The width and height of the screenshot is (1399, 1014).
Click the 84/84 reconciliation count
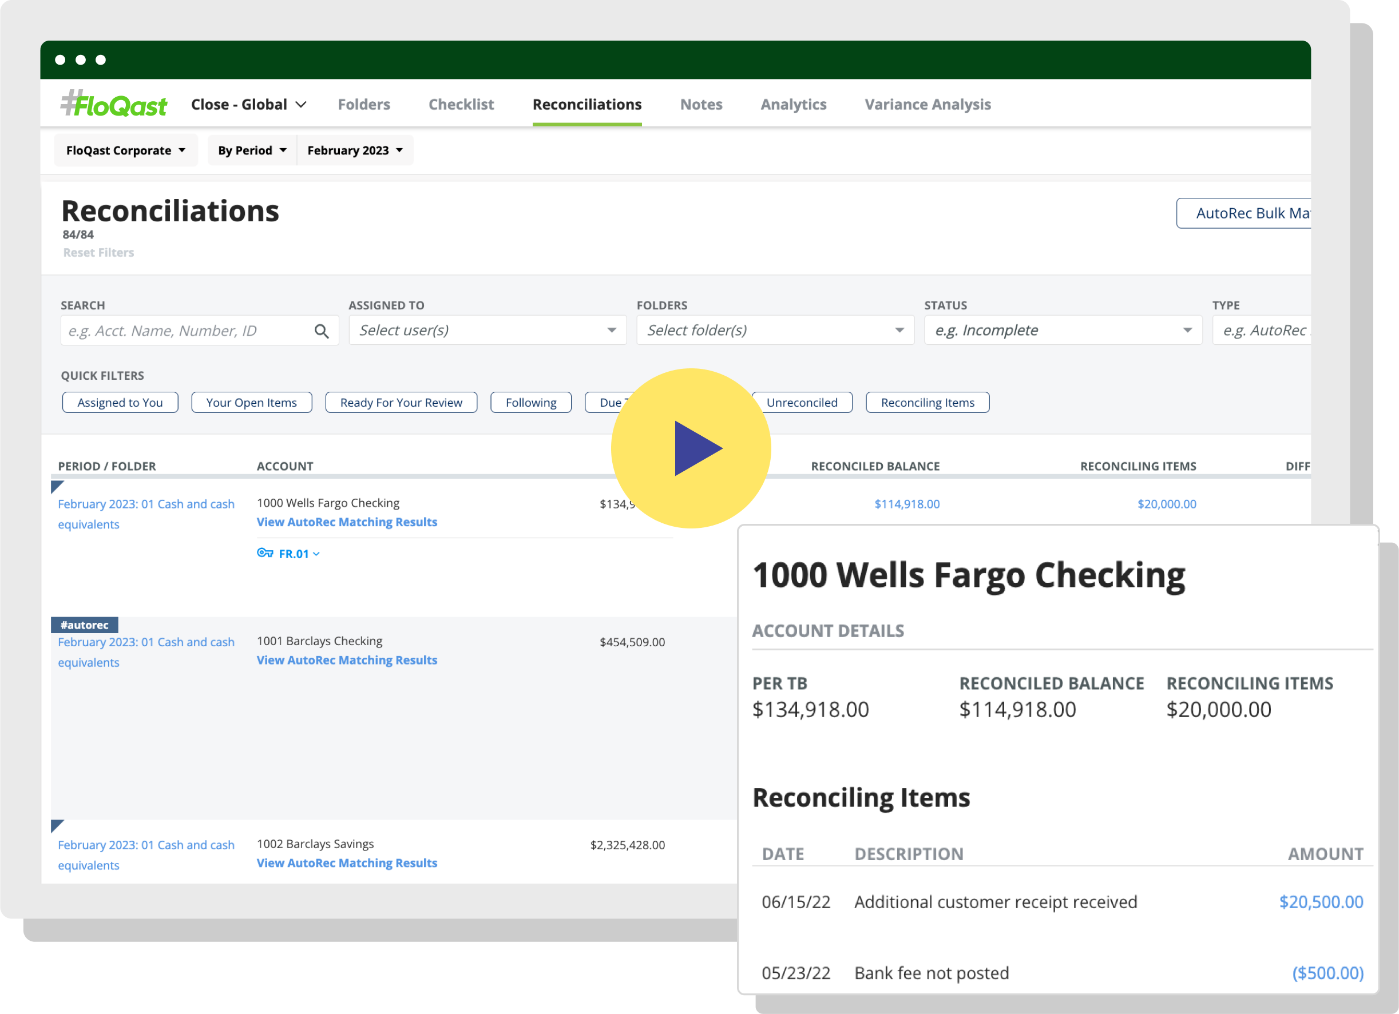78,234
